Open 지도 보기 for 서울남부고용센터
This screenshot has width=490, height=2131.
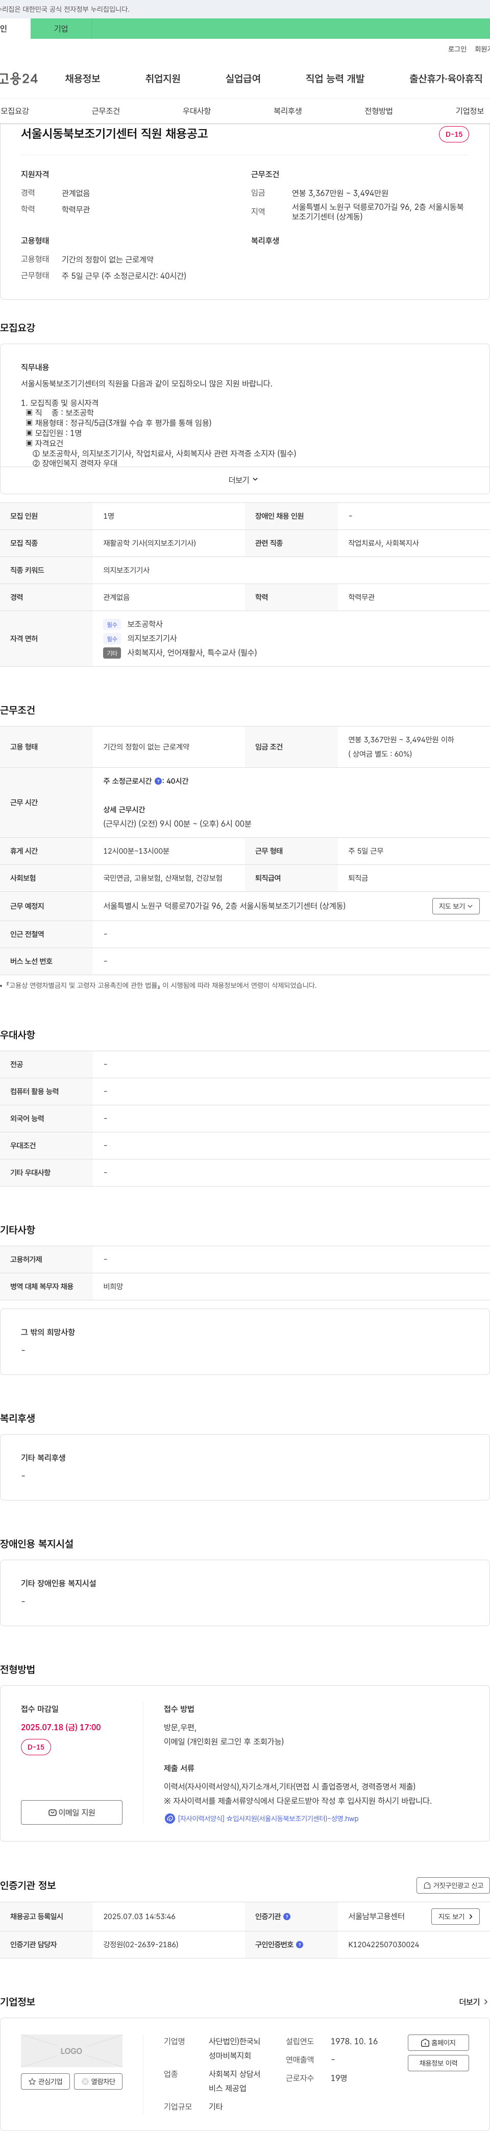[456, 1916]
